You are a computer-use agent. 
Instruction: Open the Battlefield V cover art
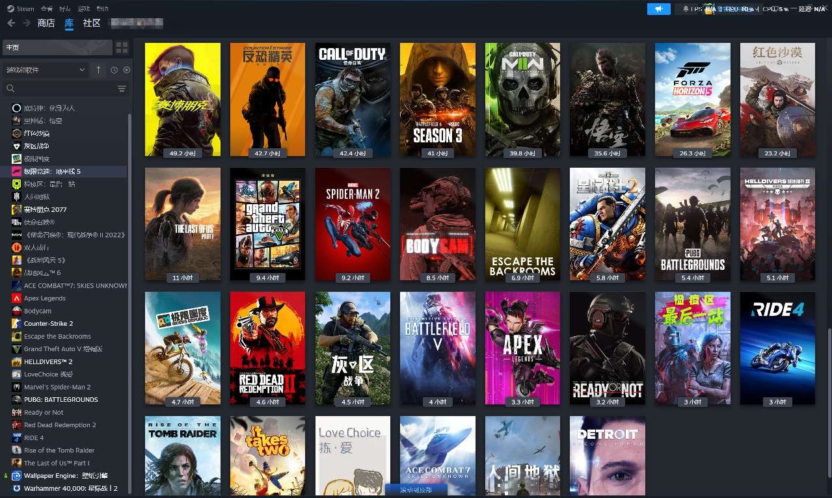(437, 348)
